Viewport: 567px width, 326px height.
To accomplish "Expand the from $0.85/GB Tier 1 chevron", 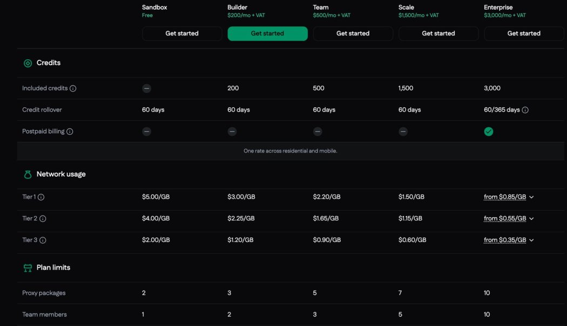I will coord(531,197).
